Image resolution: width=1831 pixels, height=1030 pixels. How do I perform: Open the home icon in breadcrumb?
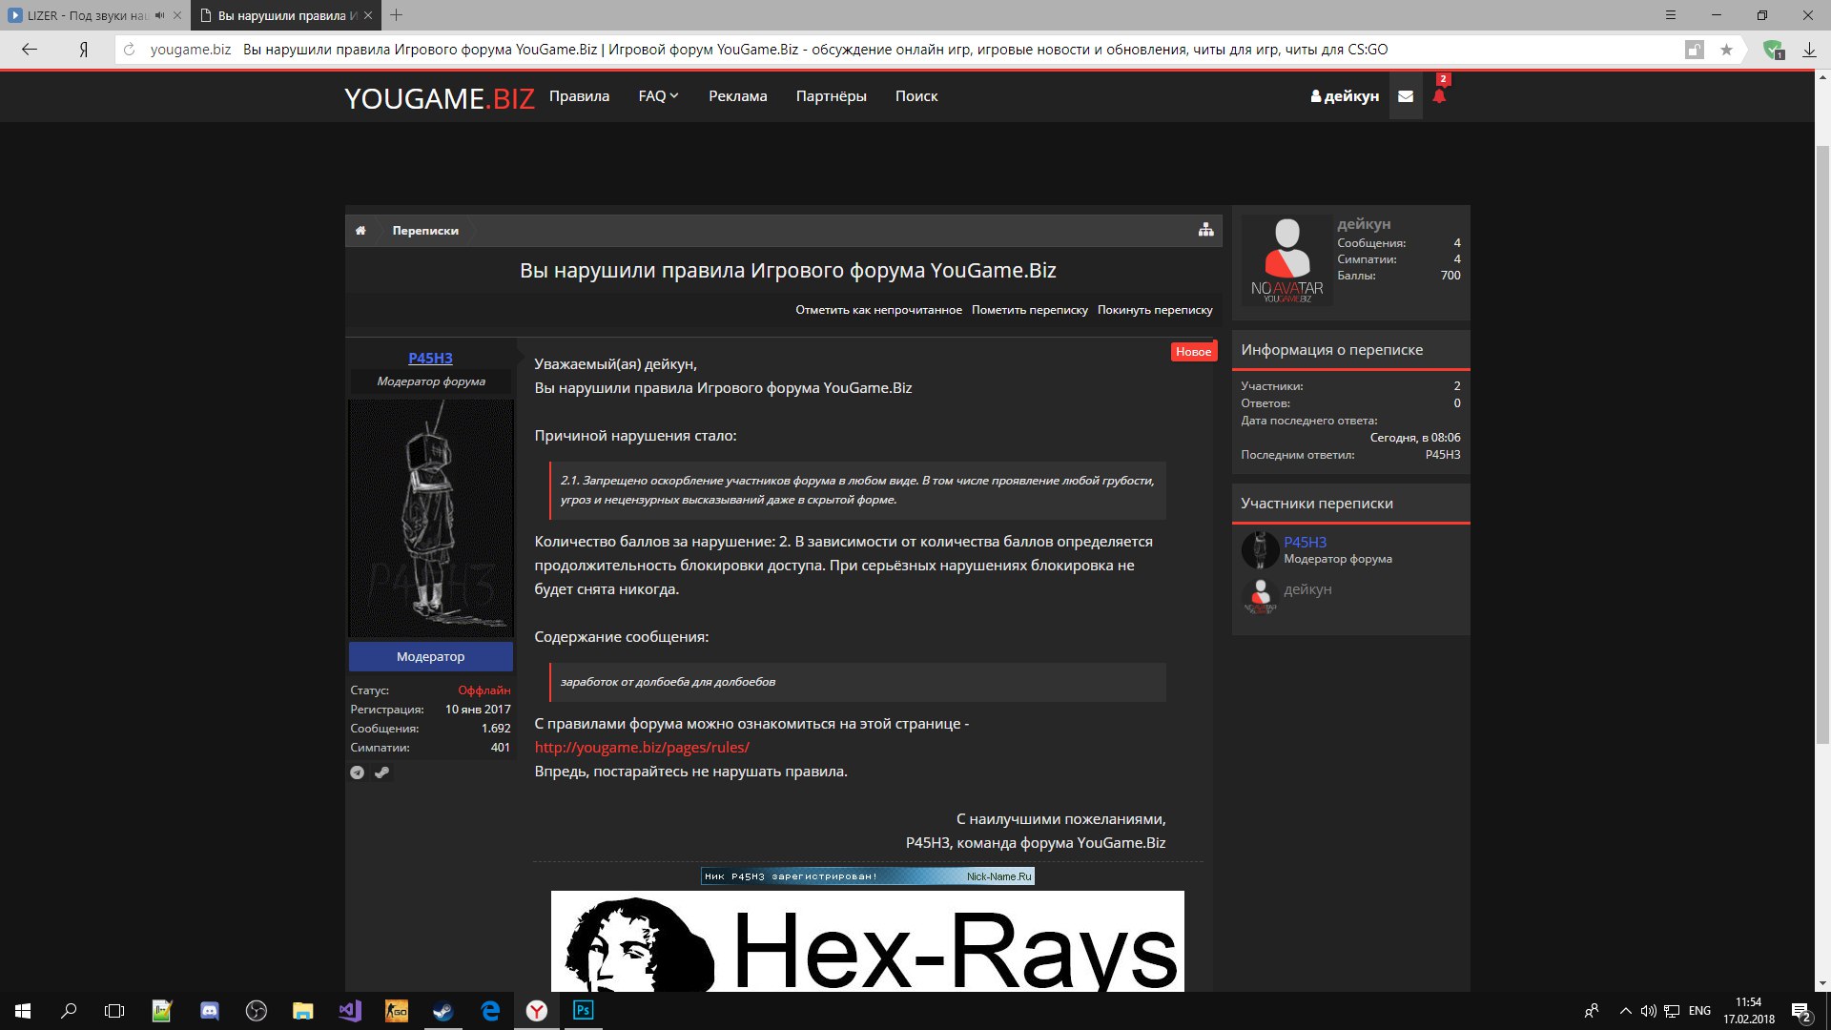(360, 230)
